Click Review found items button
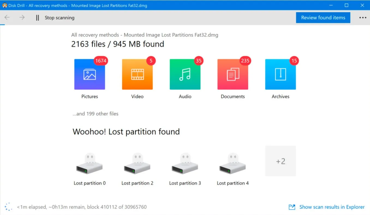370x215 pixels. 323,18
